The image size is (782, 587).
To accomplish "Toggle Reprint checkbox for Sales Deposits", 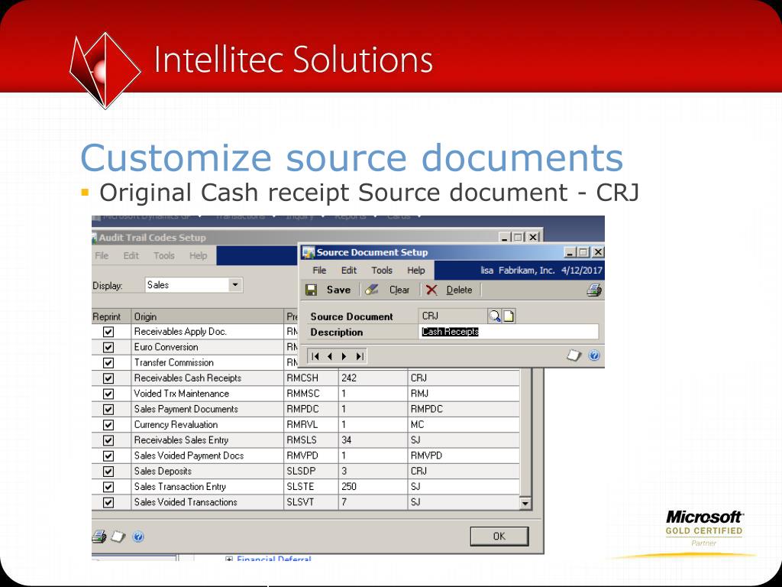I will pos(108,471).
